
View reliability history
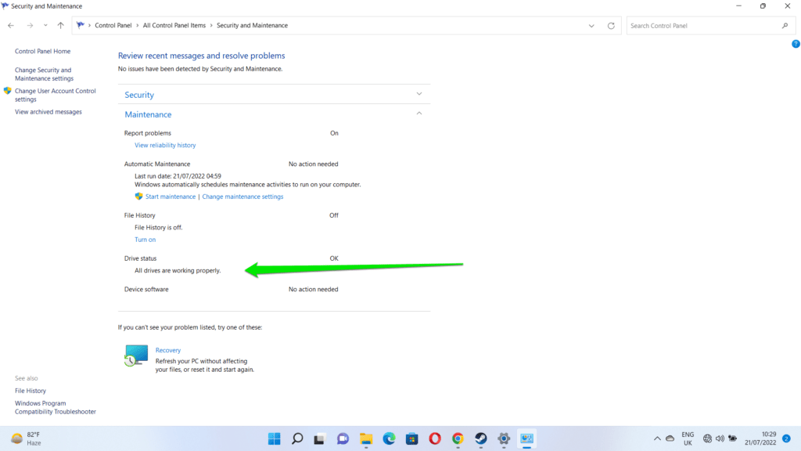pyautogui.click(x=165, y=145)
